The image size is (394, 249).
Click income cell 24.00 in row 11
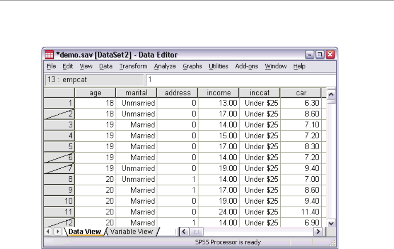click(219, 212)
